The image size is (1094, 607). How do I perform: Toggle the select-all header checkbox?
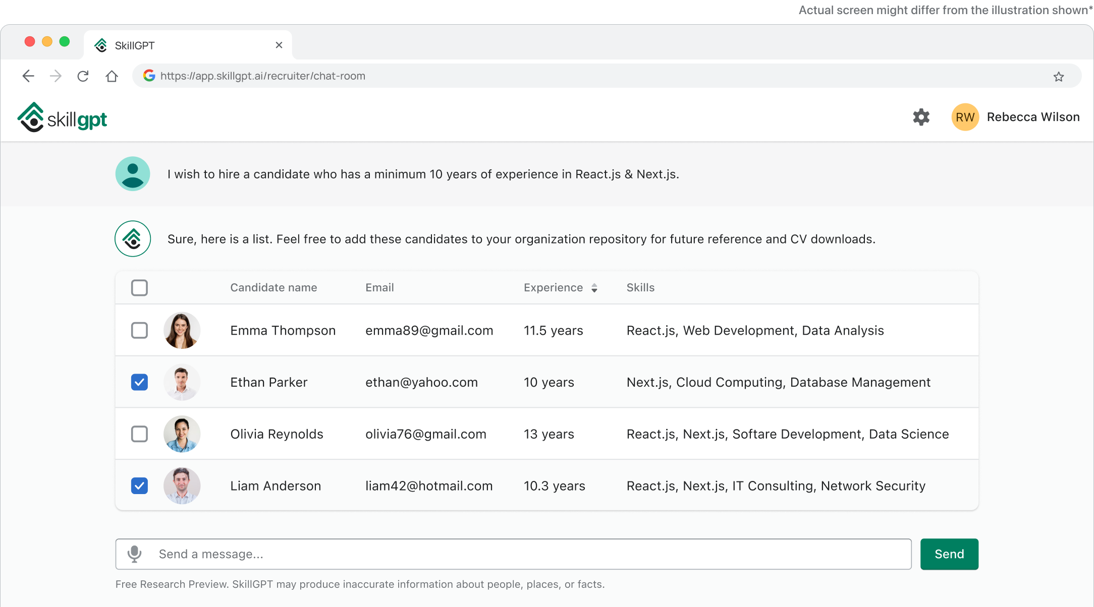pyautogui.click(x=139, y=288)
